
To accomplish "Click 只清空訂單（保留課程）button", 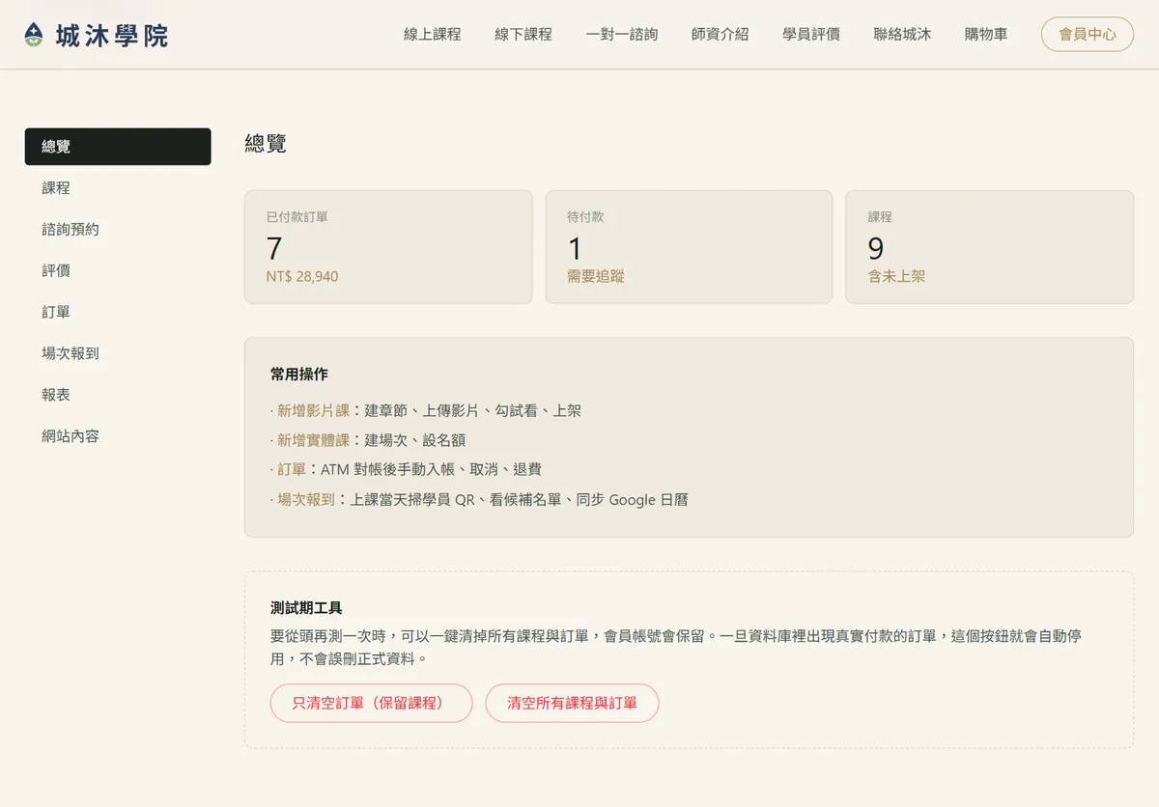I will (x=372, y=704).
